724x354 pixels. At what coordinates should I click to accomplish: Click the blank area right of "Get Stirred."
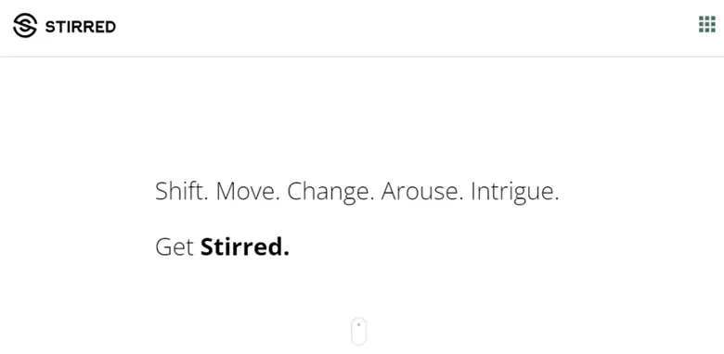coord(461,247)
